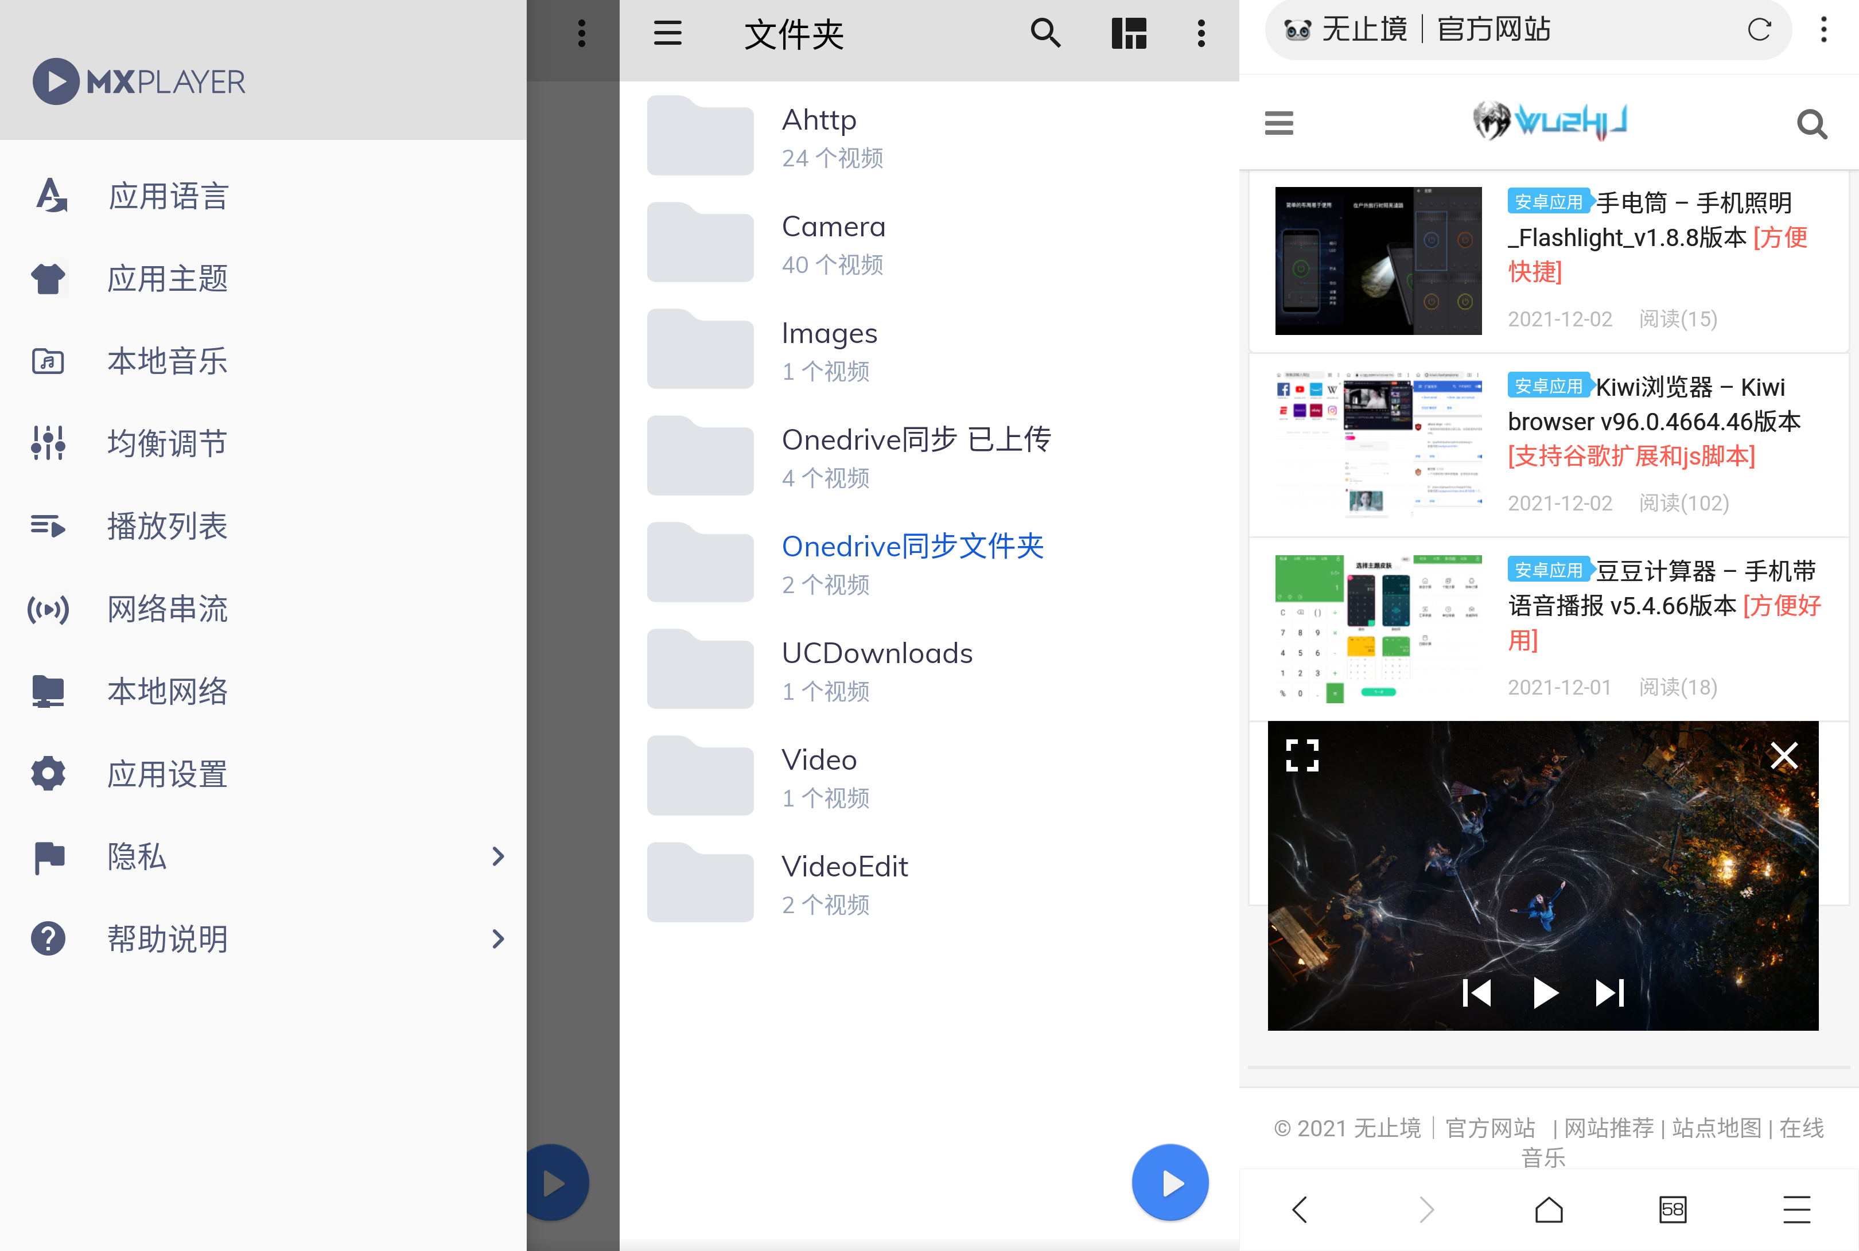Screen dimensions: 1859x1251
Task: Open the Onedrive同步 已上传 folder
Action: coord(929,457)
